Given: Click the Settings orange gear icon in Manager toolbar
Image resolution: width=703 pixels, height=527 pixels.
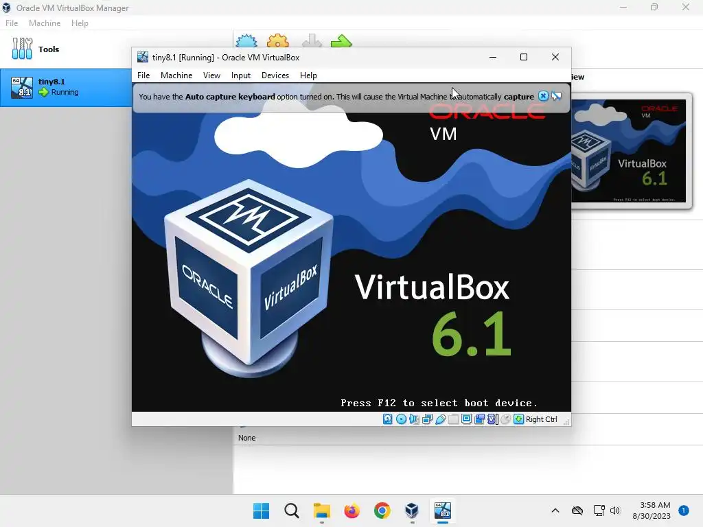Looking at the screenshot, I should point(278,40).
